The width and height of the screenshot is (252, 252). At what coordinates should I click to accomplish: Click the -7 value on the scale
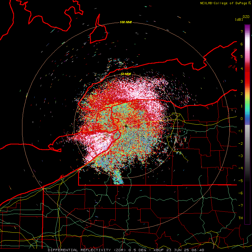[241, 206]
